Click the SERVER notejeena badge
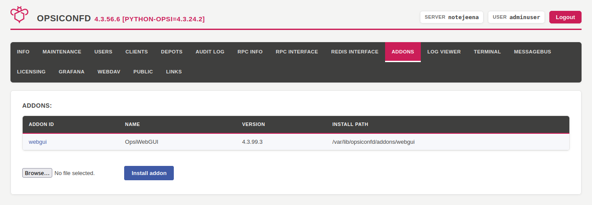Screen dimensions: 592x205 tap(452, 17)
